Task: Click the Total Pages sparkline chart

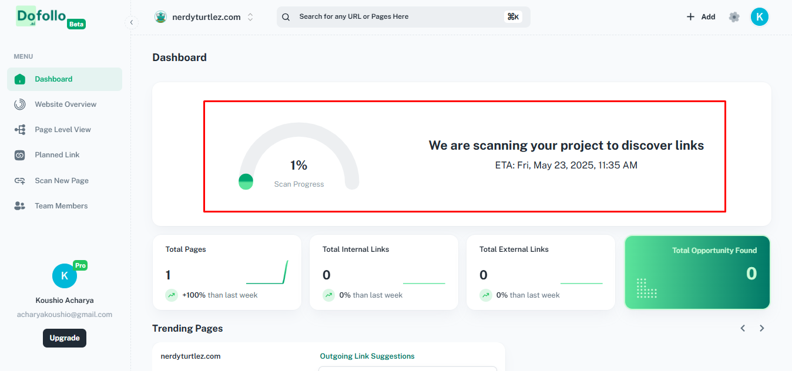Action: tap(267, 272)
